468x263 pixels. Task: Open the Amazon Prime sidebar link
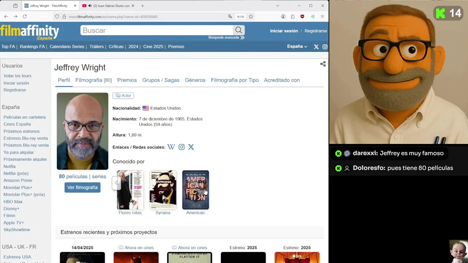(x=18, y=180)
